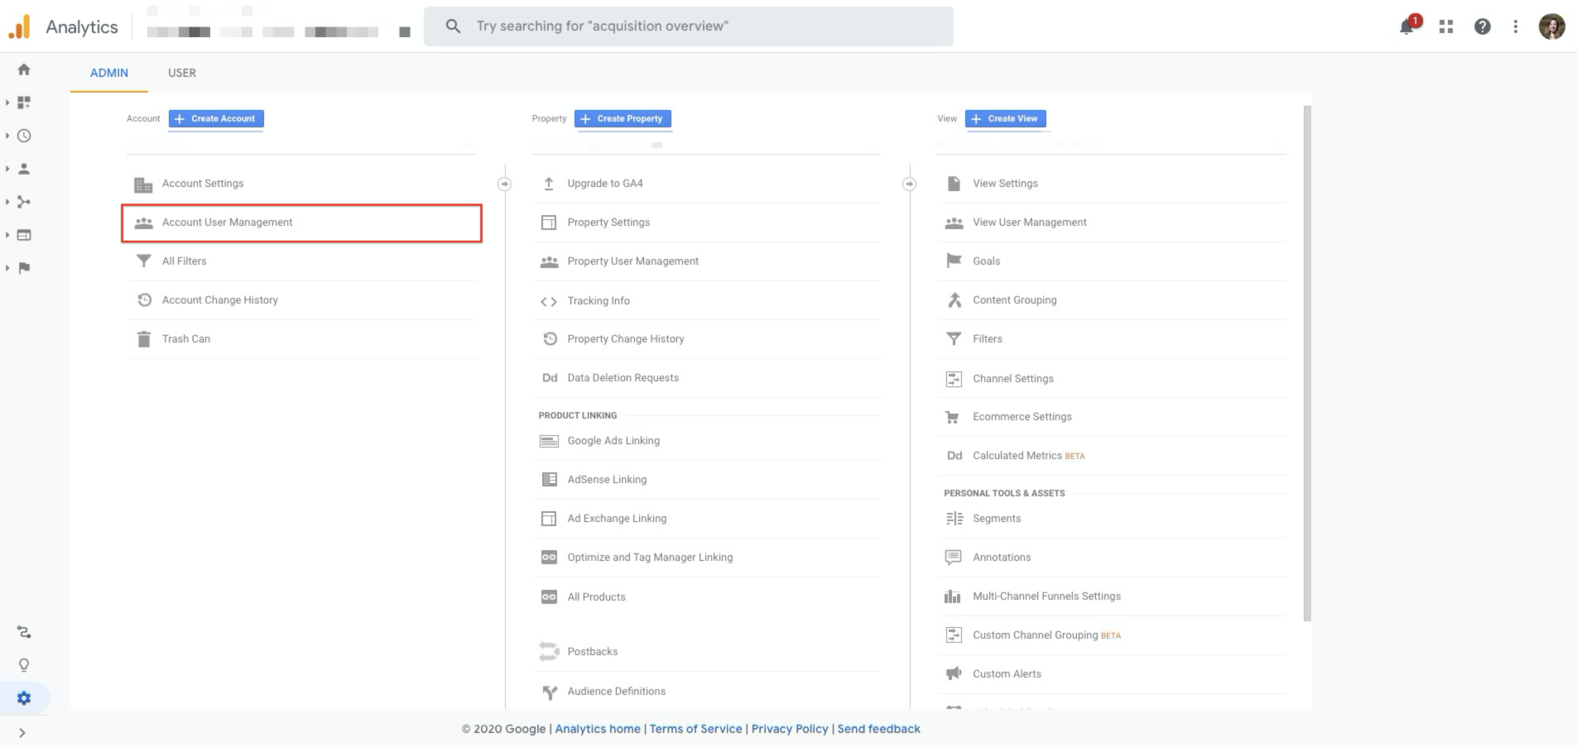Open Acquisition icon in sidebar
The height and width of the screenshot is (747, 1577).
pos(24,202)
